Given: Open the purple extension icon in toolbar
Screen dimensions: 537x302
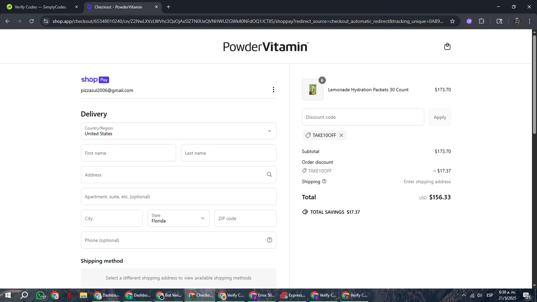Looking at the screenshot, I should coord(469,21).
